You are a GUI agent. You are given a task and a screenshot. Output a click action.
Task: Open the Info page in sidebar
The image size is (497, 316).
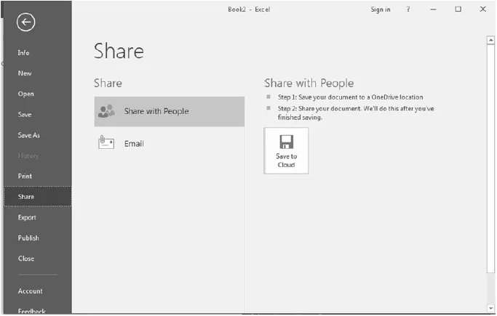(24, 53)
